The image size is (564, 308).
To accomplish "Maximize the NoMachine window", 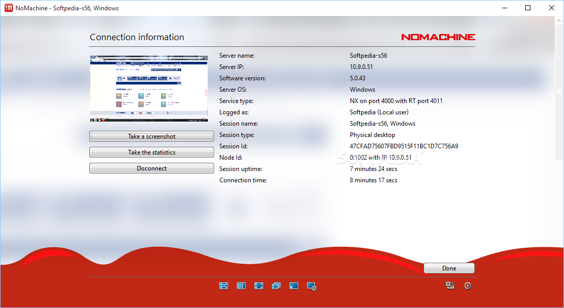I will coord(528,8).
